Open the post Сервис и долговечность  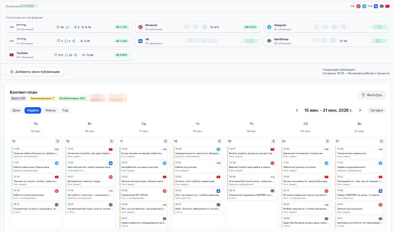359,167
